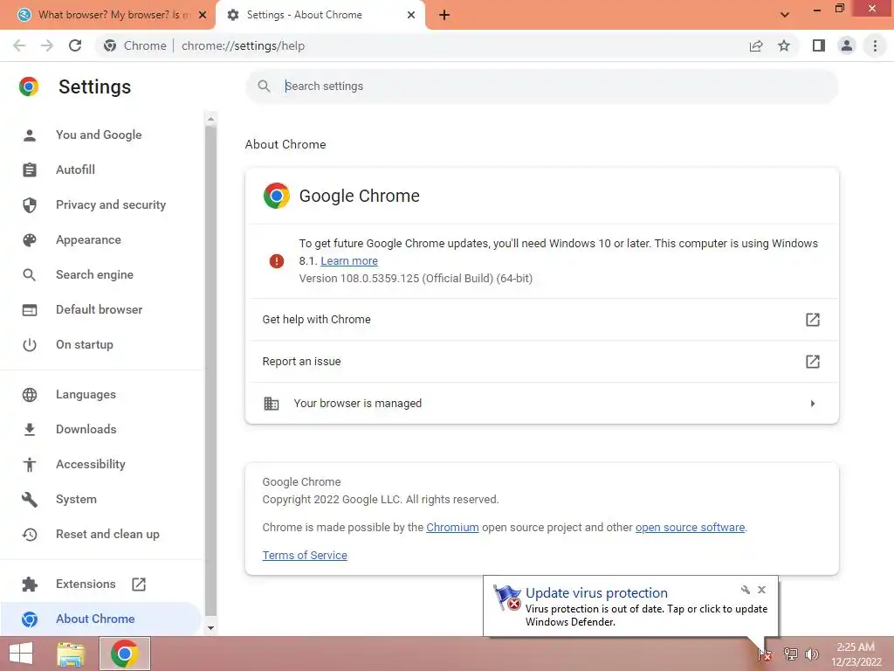894x671 pixels.
Task: Switch to the What browser tab
Action: click(107, 15)
